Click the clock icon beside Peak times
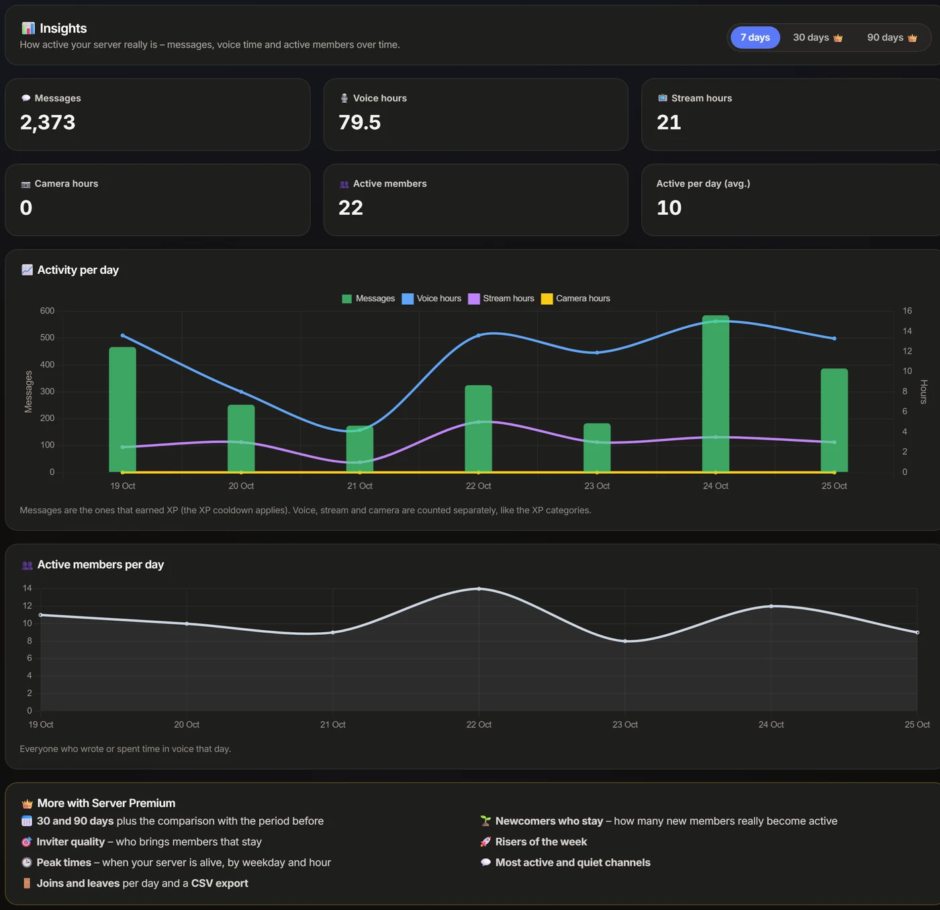 pos(27,863)
